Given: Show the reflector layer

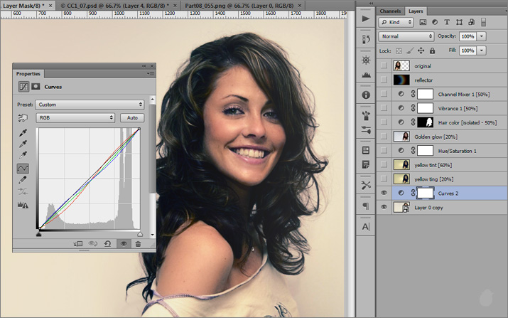Looking at the screenshot, I should click(384, 80).
